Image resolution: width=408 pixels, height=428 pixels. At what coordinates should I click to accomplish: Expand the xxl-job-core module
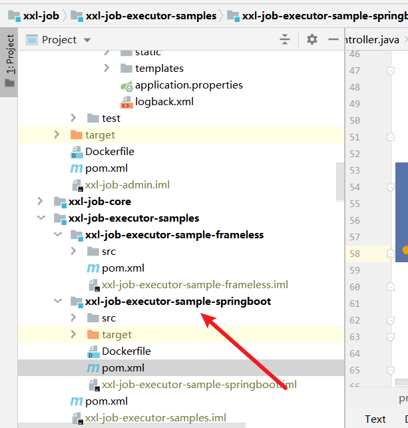click(41, 201)
